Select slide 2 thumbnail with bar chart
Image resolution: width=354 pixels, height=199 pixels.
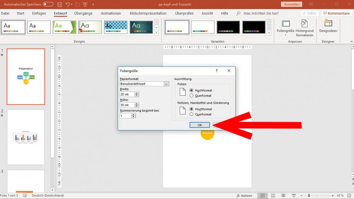[x=26, y=137]
